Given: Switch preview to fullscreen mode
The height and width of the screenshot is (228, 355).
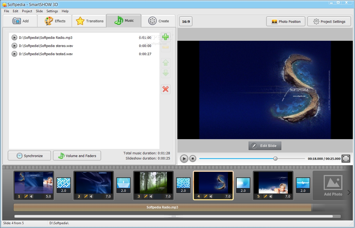Looking at the screenshot, I should pyautogui.click(x=346, y=159).
